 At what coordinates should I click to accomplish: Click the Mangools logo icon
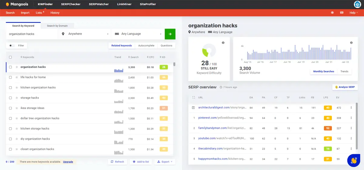7,4
